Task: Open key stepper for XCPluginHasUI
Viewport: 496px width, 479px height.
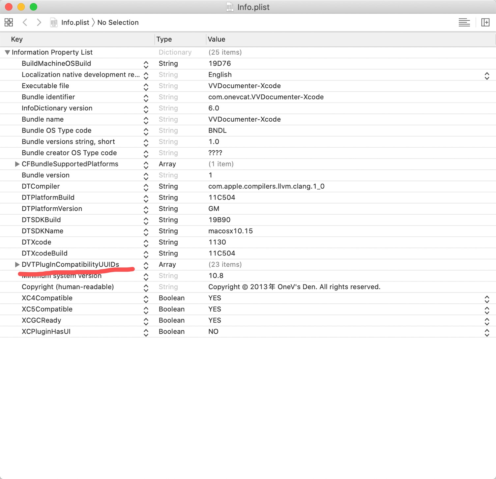Action: [x=146, y=333]
